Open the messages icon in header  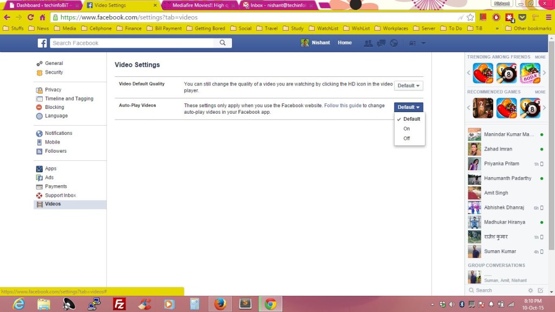coord(382,43)
